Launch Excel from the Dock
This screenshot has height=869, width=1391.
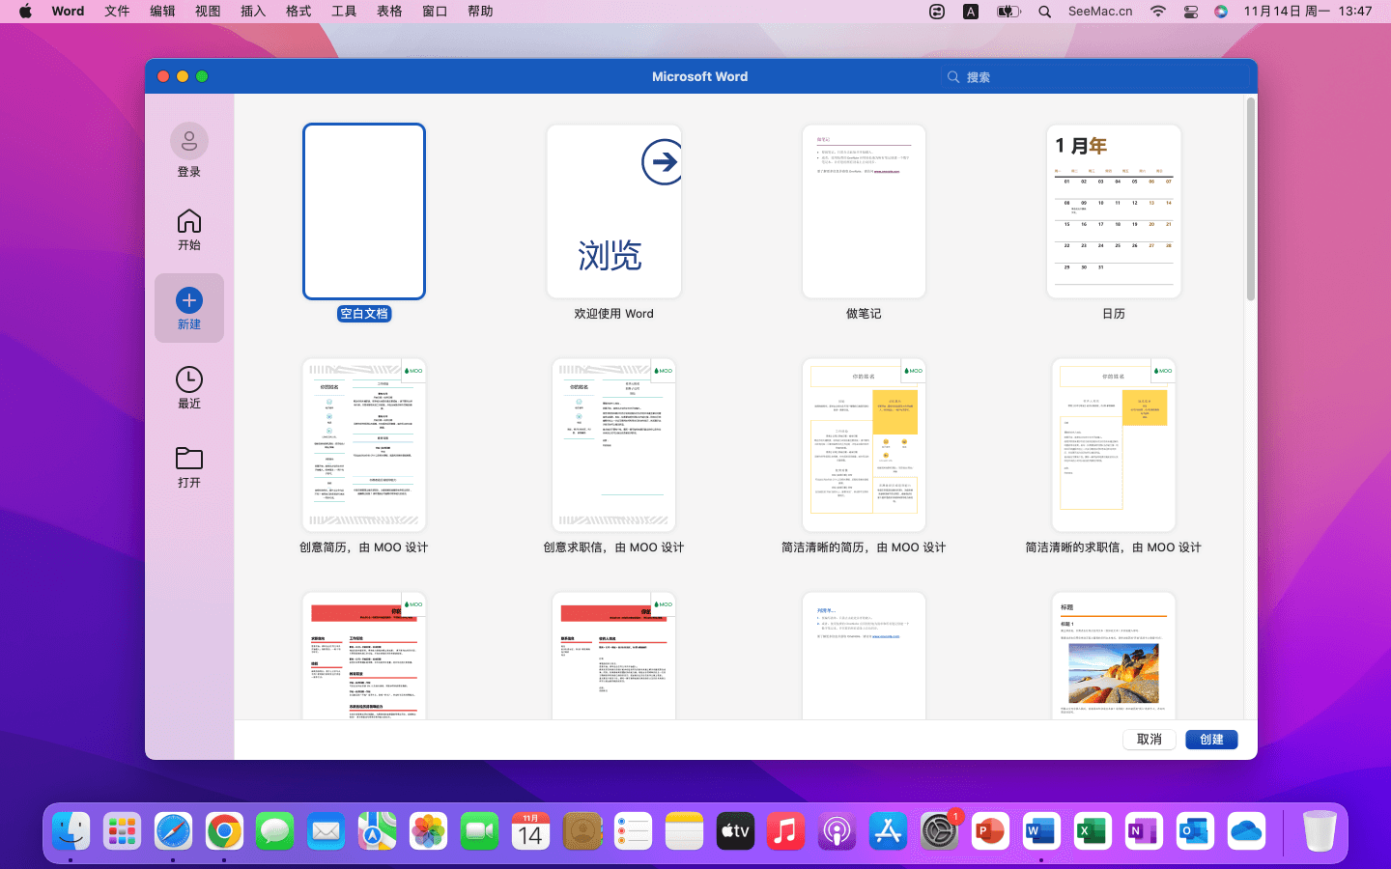point(1093,831)
